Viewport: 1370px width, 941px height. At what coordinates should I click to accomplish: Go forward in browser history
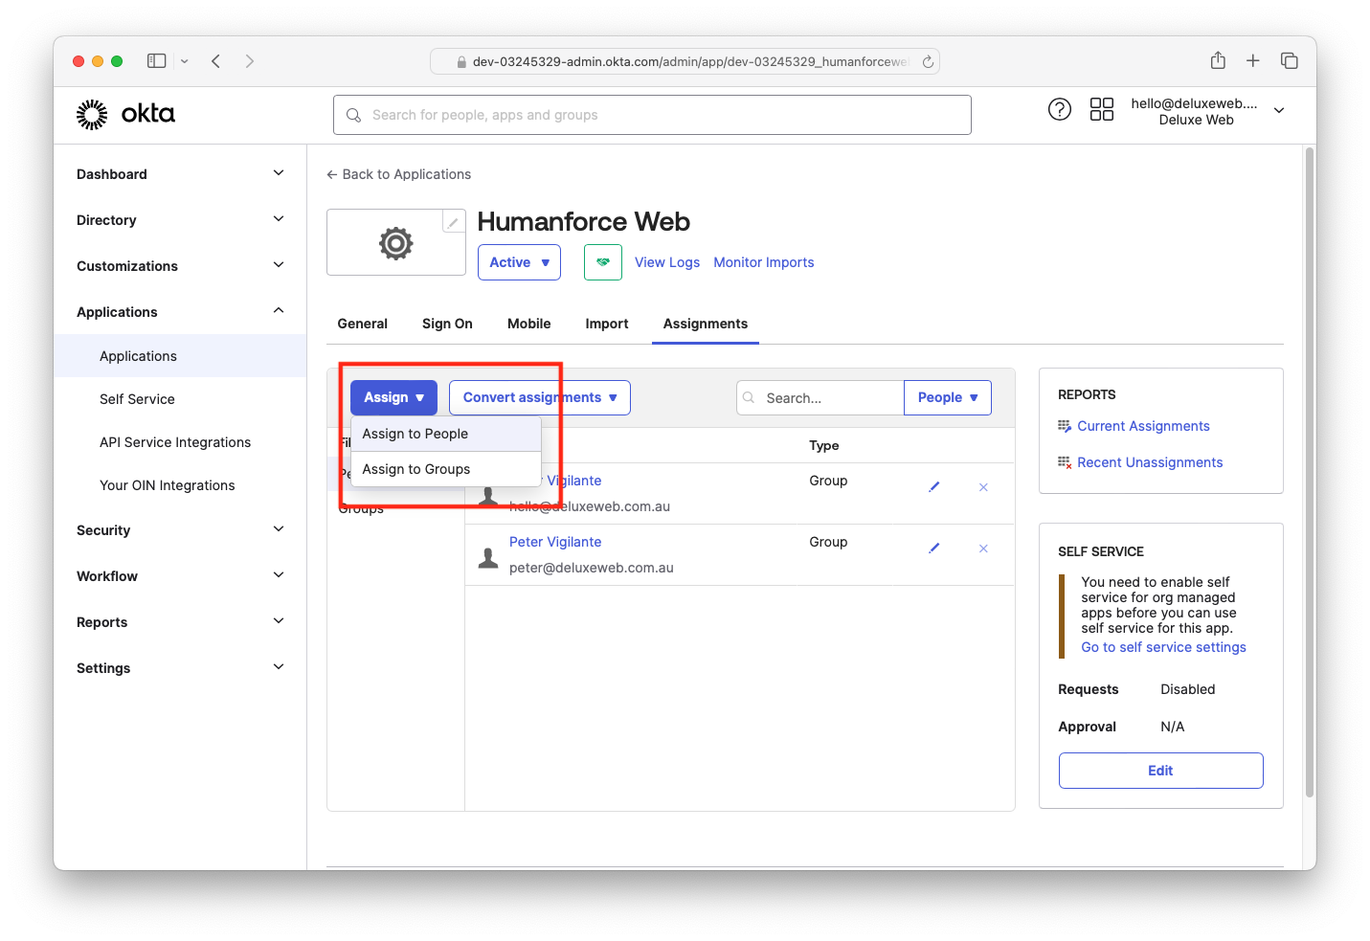(250, 61)
